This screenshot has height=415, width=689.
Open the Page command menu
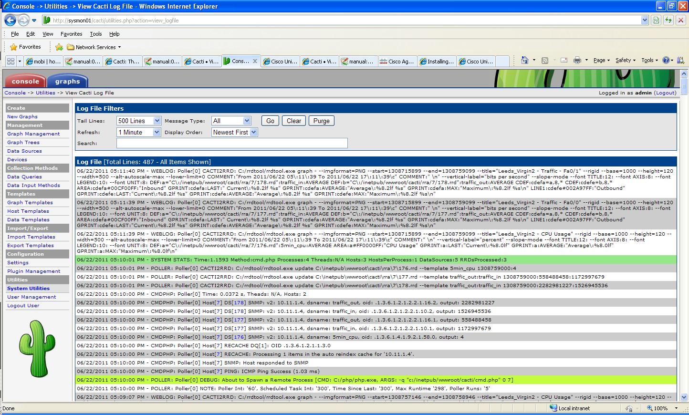tap(602, 60)
